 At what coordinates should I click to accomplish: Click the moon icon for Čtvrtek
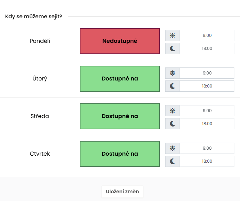coord(173,161)
